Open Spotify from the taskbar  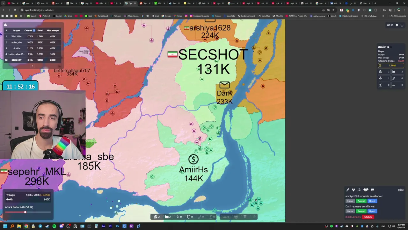[54, 226]
